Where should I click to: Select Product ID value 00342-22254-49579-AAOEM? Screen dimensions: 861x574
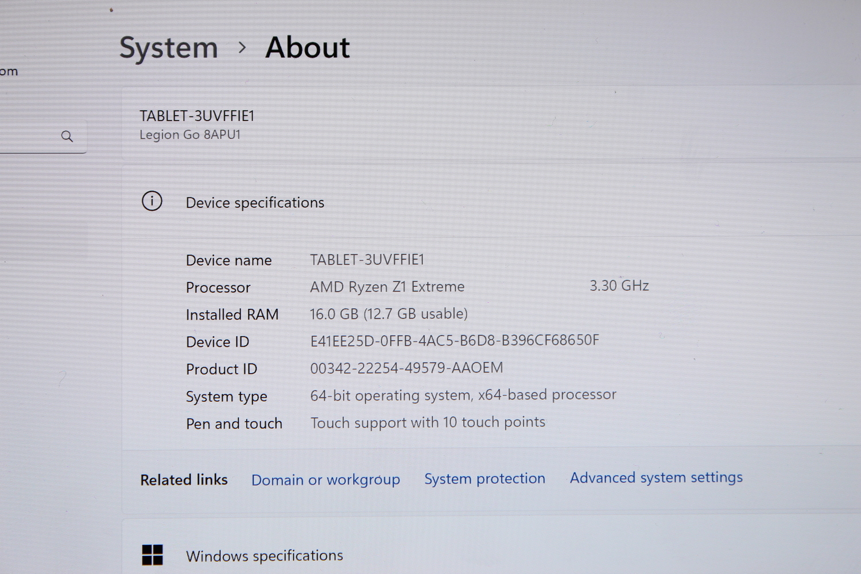coord(406,367)
